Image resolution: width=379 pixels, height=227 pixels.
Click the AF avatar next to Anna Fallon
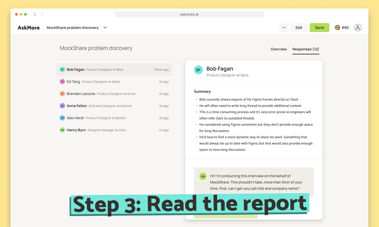pos(62,106)
